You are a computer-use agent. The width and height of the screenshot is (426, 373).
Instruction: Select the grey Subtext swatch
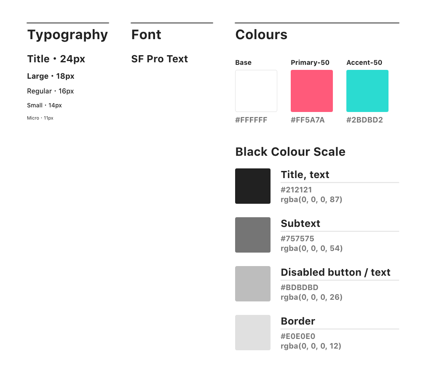click(x=252, y=235)
